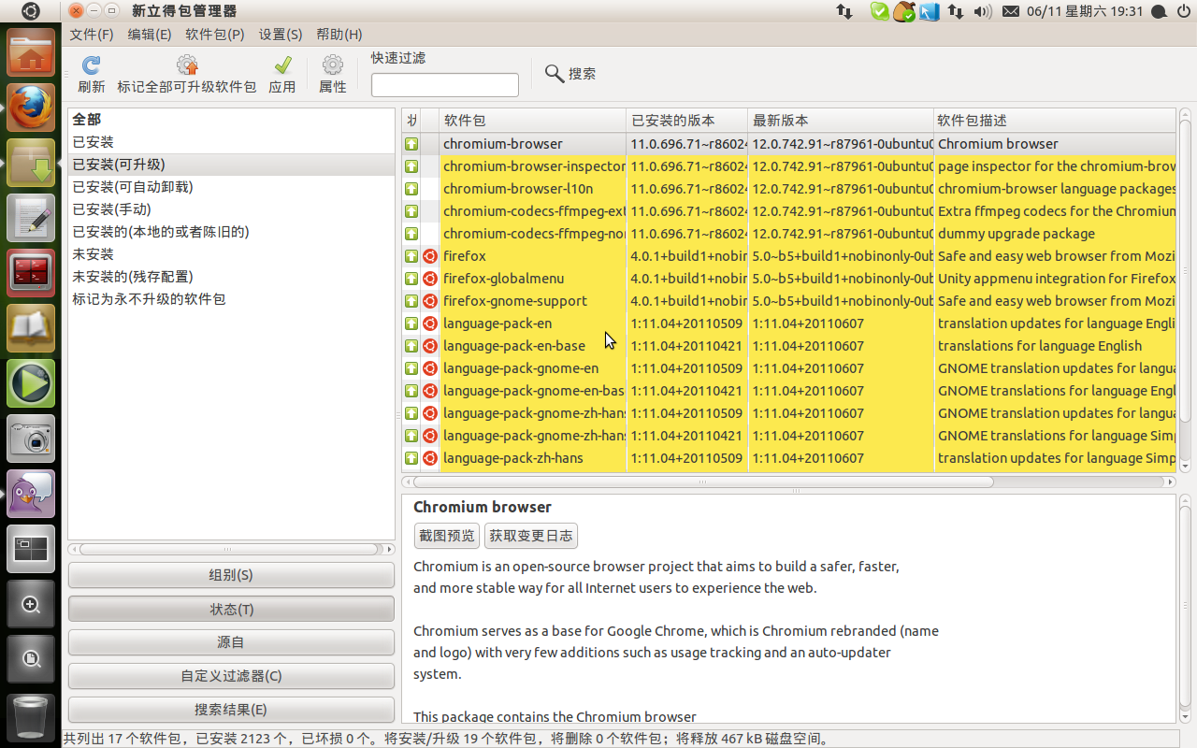Open the Pidgin chat launcher icon
This screenshot has width=1197, height=748.
coord(31,494)
